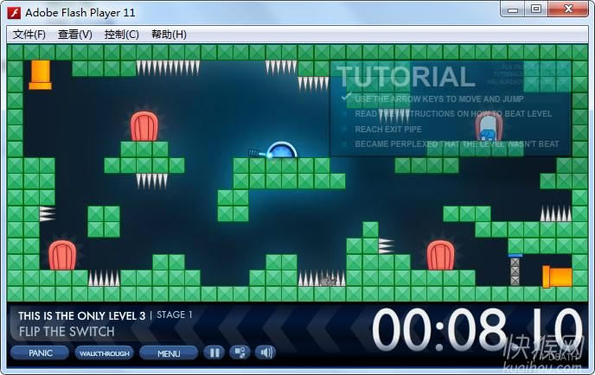Click the orange entry pipe at top left
The image size is (595, 375).
pyautogui.click(x=41, y=74)
